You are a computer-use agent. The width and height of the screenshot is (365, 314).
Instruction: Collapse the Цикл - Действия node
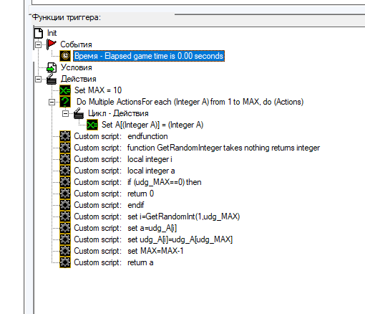[65, 114]
